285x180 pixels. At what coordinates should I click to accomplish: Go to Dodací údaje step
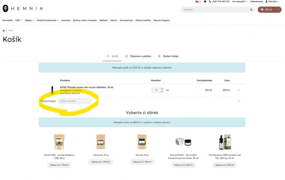coord(168,56)
